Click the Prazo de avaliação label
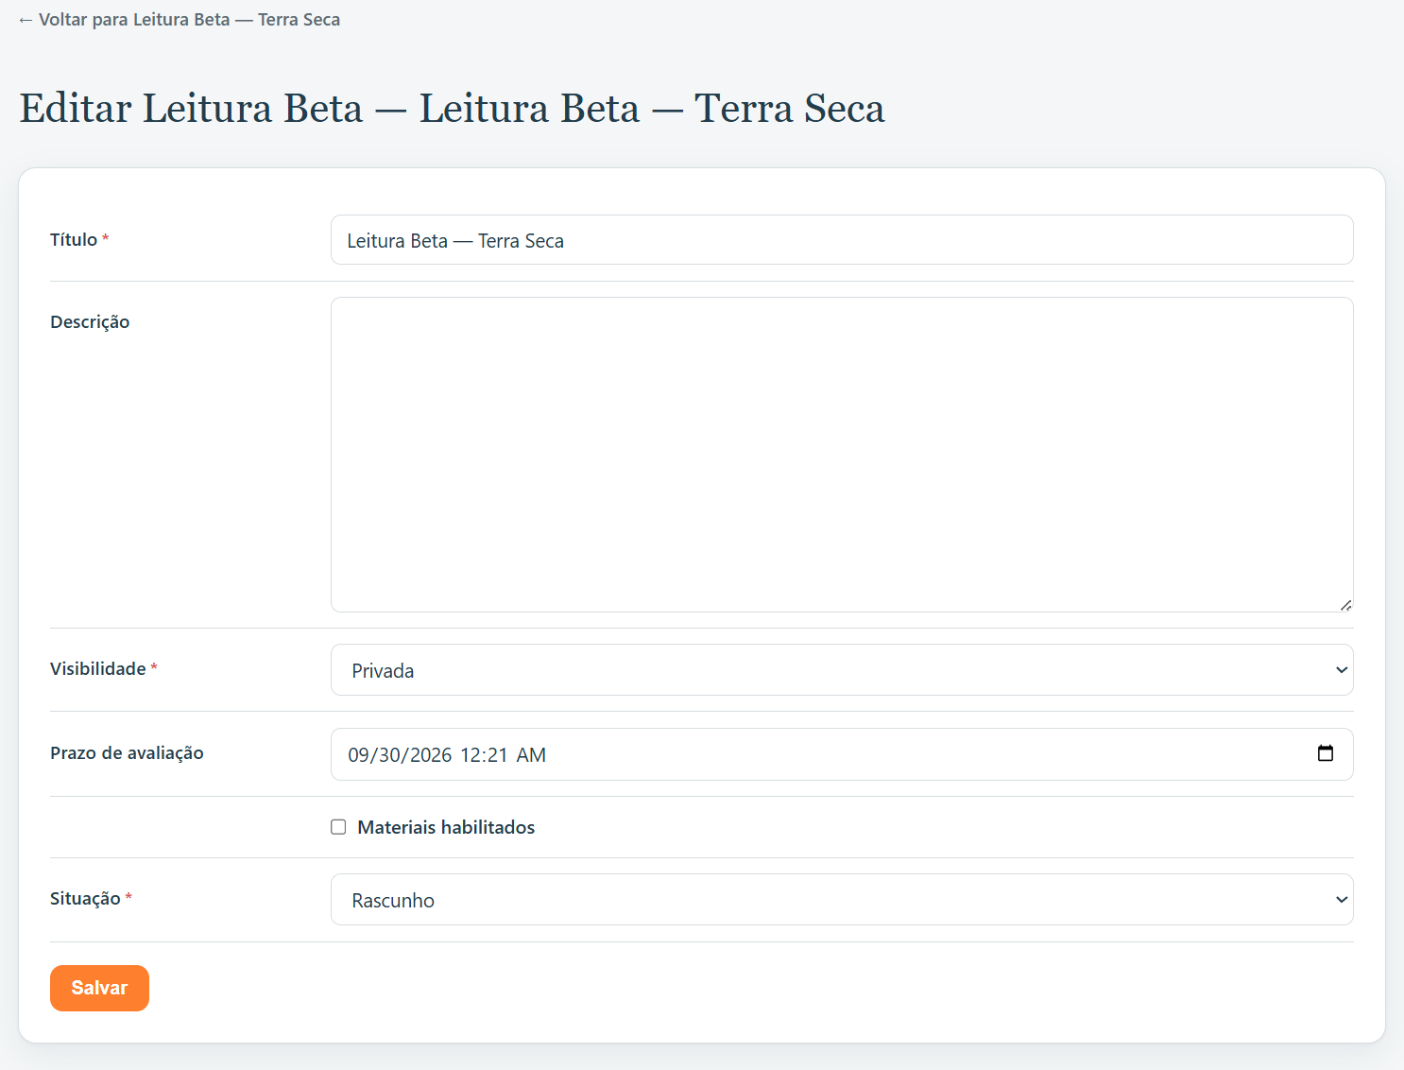The height and width of the screenshot is (1070, 1404). [x=127, y=753]
